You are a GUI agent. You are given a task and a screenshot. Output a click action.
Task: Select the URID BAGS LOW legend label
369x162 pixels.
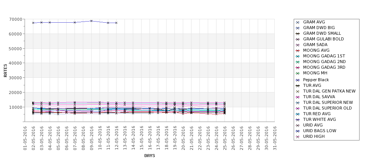point(319,131)
